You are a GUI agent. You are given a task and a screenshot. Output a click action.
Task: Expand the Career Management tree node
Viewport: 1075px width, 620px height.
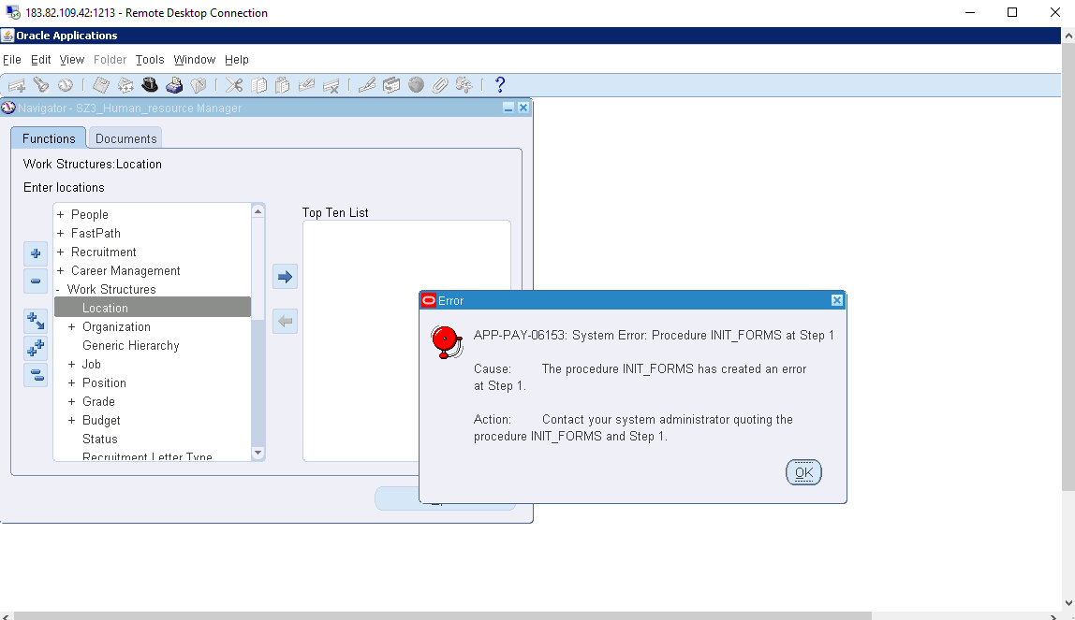tap(60, 271)
